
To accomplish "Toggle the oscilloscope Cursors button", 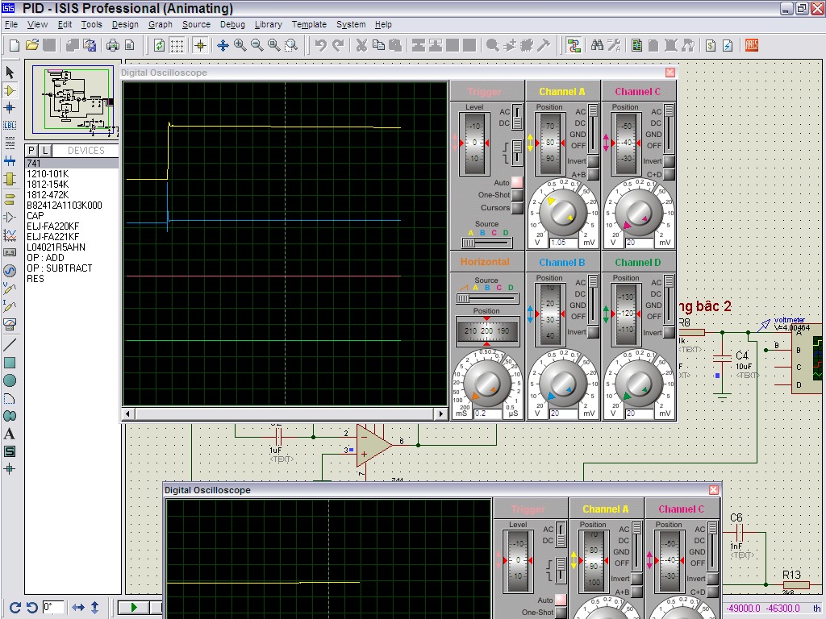I will click(517, 208).
